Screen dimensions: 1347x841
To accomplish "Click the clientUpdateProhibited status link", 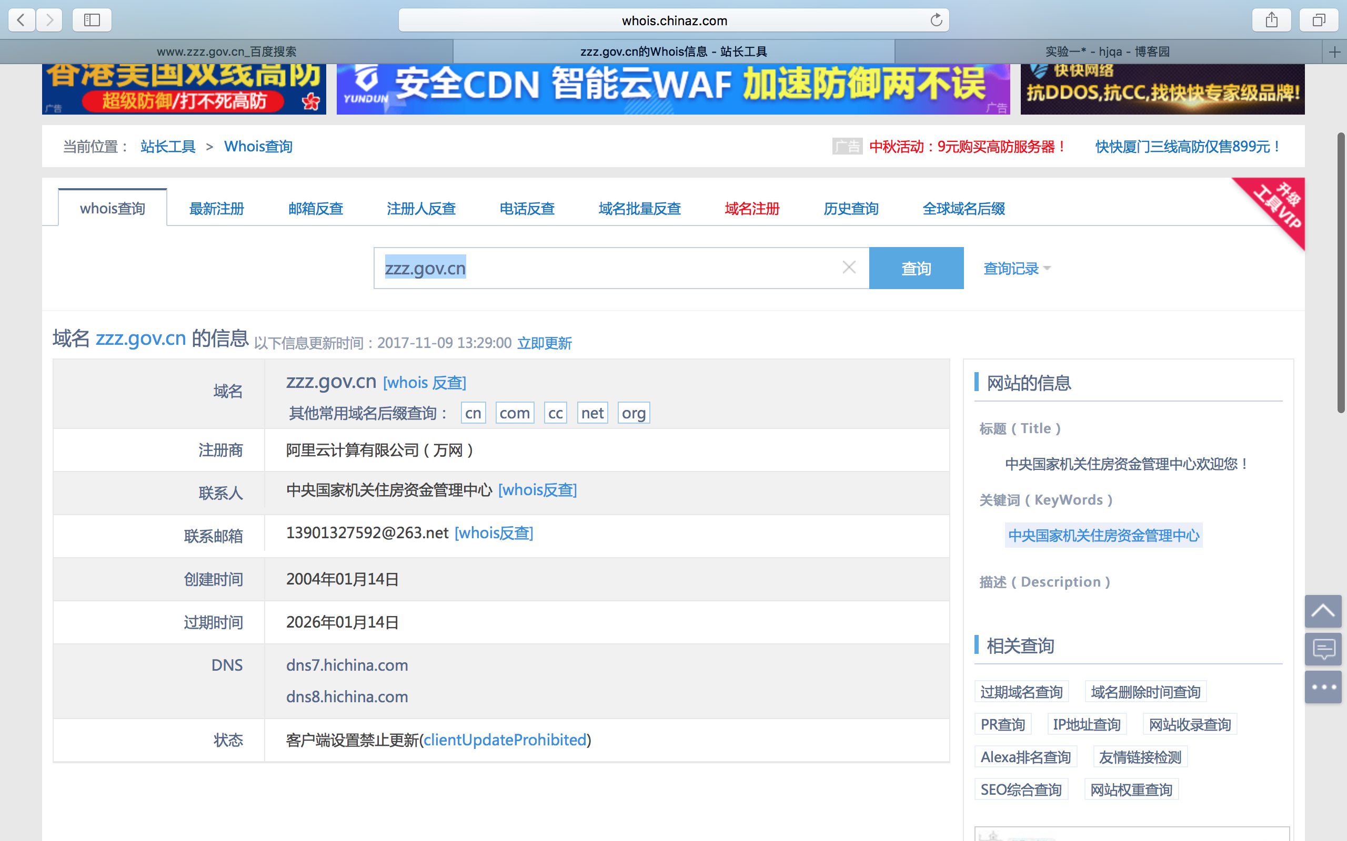I will coord(505,740).
